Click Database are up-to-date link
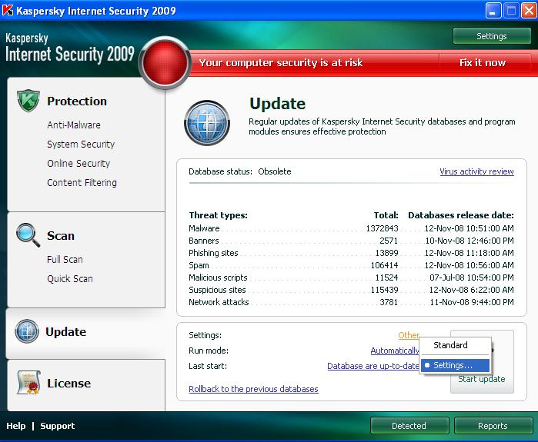 [373, 366]
